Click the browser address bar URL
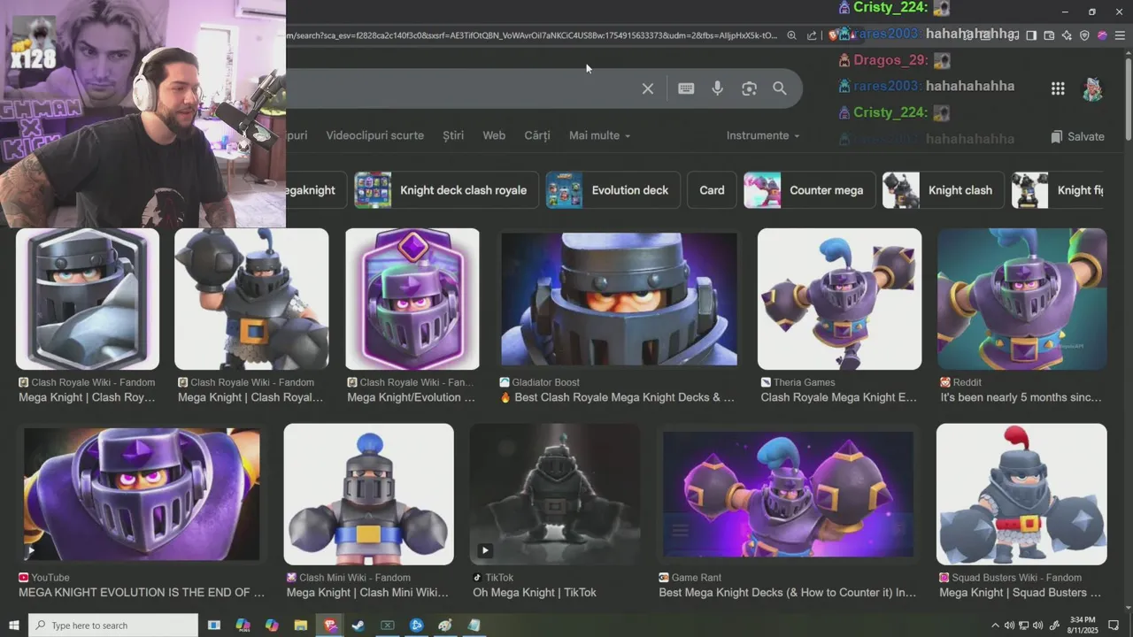 click(531, 35)
